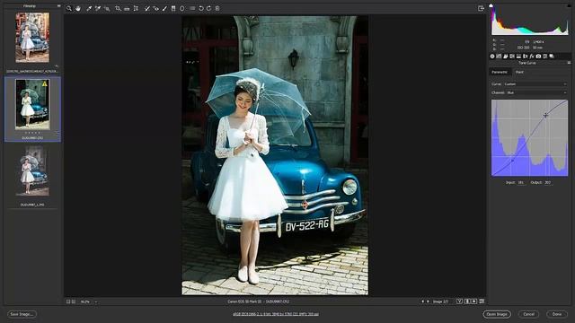This screenshot has width=575, height=323.
Task: Rotate image counterclockwise
Action: tap(201, 8)
